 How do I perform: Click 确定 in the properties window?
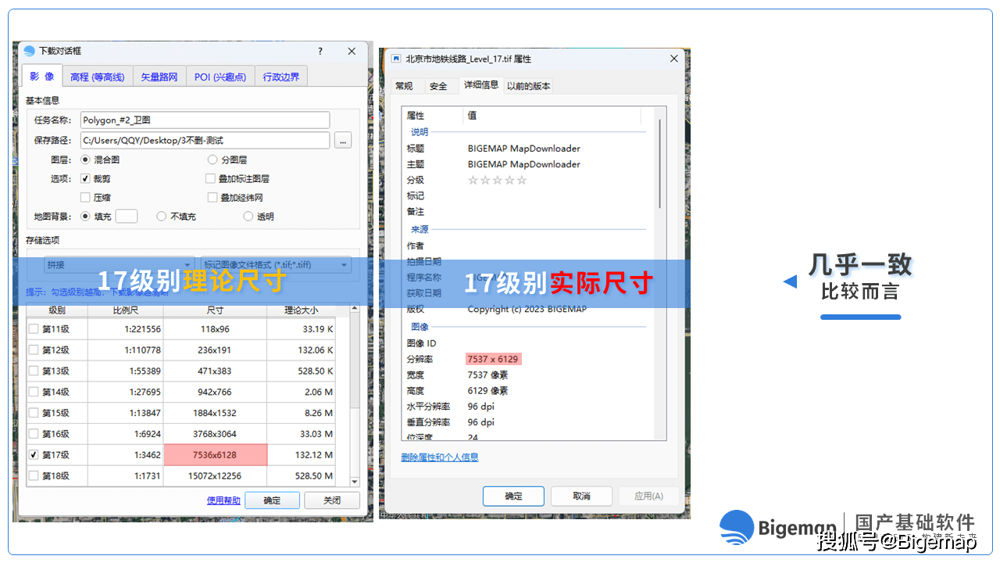click(x=513, y=496)
